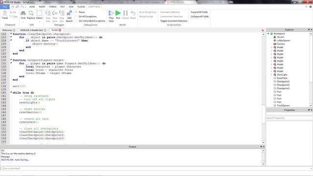
Task: Switch to the VIEW ribbon tab
Action: click(71, 7)
